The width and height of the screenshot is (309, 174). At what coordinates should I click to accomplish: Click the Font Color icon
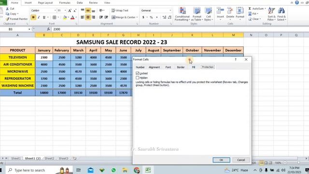(72, 17)
